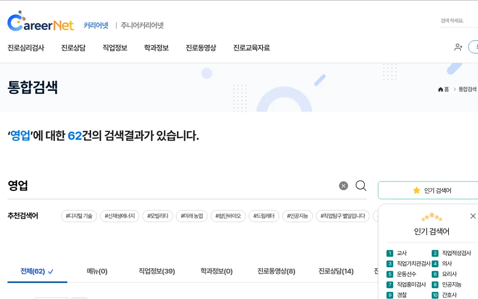Switch to the 진로상담(14) tab
This screenshot has width=478, height=299.
336,271
